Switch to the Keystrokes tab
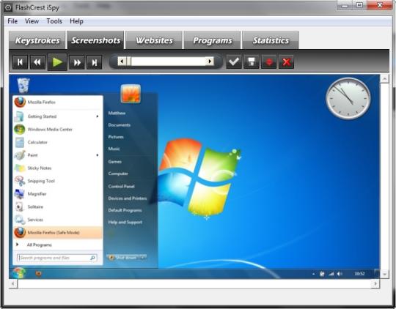Viewport: 396px width, 309px height. (37, 40)
